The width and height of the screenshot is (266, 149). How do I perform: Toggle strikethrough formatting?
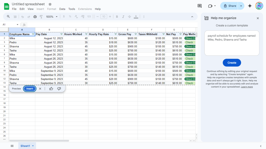129,17
